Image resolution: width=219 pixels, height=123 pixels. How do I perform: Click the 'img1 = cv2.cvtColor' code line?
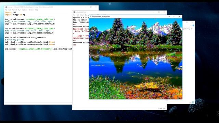(x=30, y=24)
